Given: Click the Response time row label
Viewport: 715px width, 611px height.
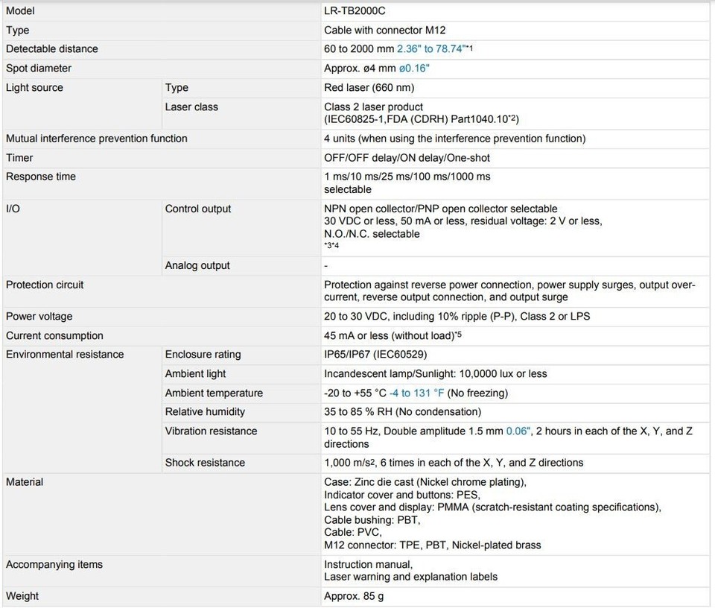Looking at the screenshot, I should click(x=41, y=177).
